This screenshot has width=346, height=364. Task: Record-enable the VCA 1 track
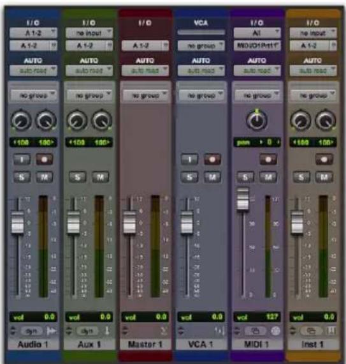click(212, 160)
